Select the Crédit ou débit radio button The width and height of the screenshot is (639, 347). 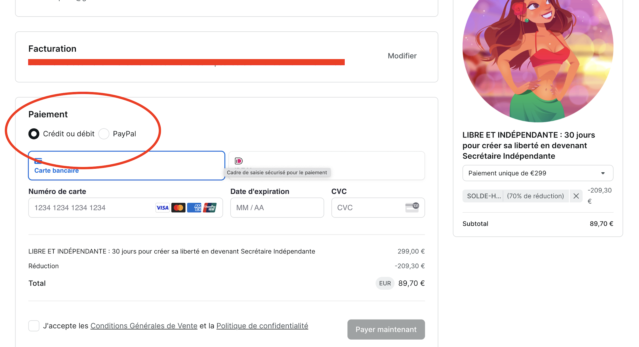click(x=34, y=134)
